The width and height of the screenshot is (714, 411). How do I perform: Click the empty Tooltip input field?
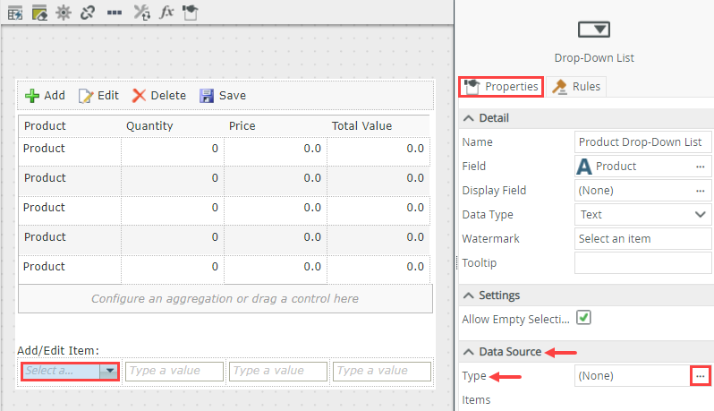(642, 263)
